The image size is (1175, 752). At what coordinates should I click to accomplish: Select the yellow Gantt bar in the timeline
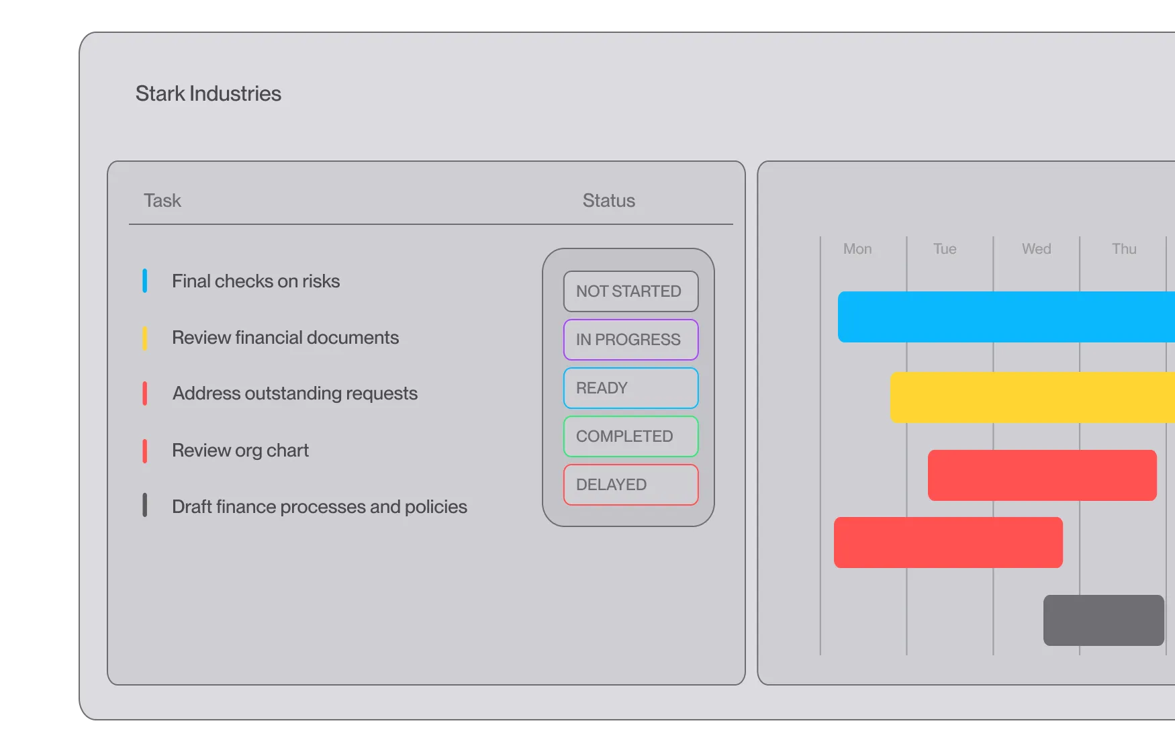(1033, 397)
